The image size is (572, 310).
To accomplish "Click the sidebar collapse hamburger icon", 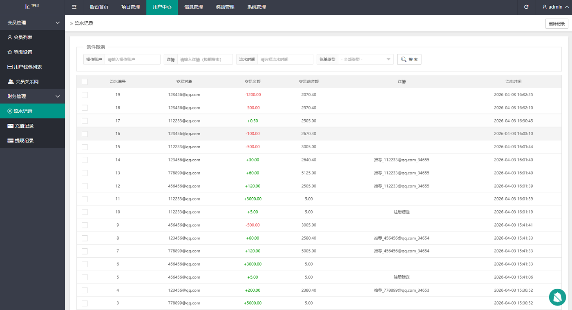I will 74,7.
